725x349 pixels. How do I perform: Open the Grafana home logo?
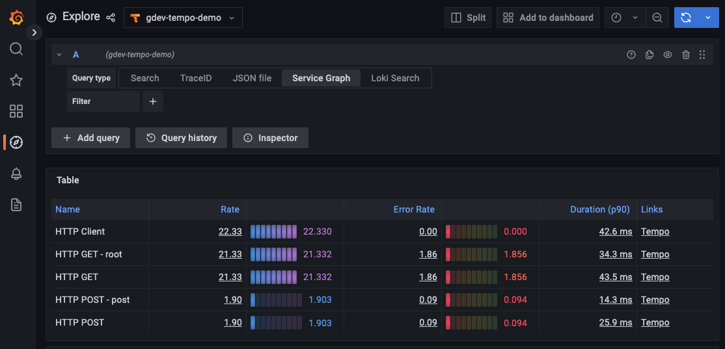(17, 18)
